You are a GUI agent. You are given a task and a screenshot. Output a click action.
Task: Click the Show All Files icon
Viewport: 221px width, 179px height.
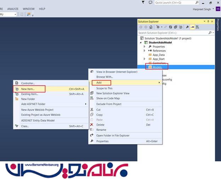pos(181,27)
